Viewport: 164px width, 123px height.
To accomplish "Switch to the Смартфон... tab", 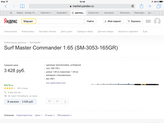I will coord(63,13).
